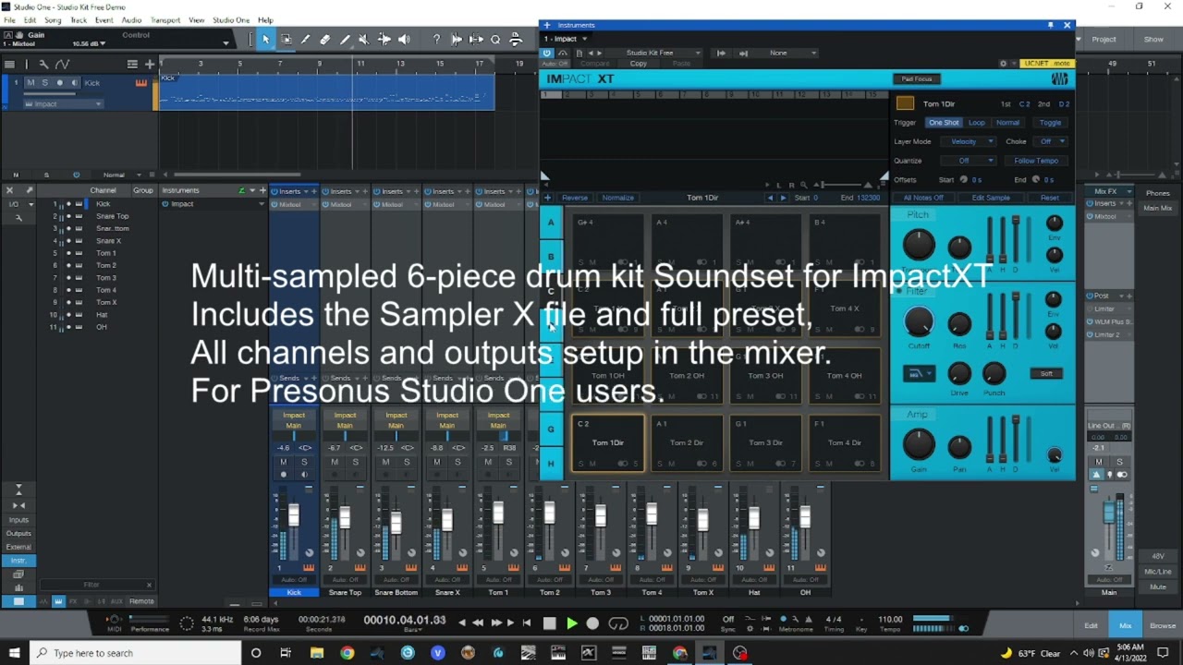Click the Copy button in Impact header
Screen dimensions: 1183x665
639,64
